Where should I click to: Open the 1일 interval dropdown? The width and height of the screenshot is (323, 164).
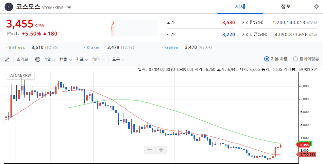(x=50, y=60)
